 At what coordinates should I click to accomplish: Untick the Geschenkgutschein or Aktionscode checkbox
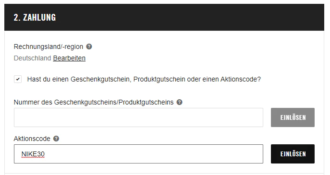pos(18,79)
